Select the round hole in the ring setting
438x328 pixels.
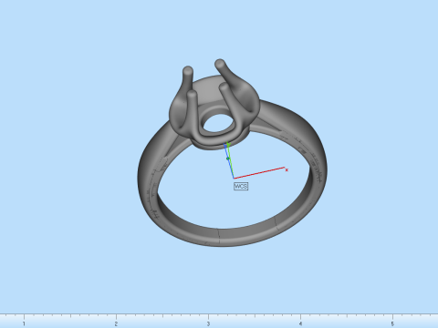click(218, 123)
